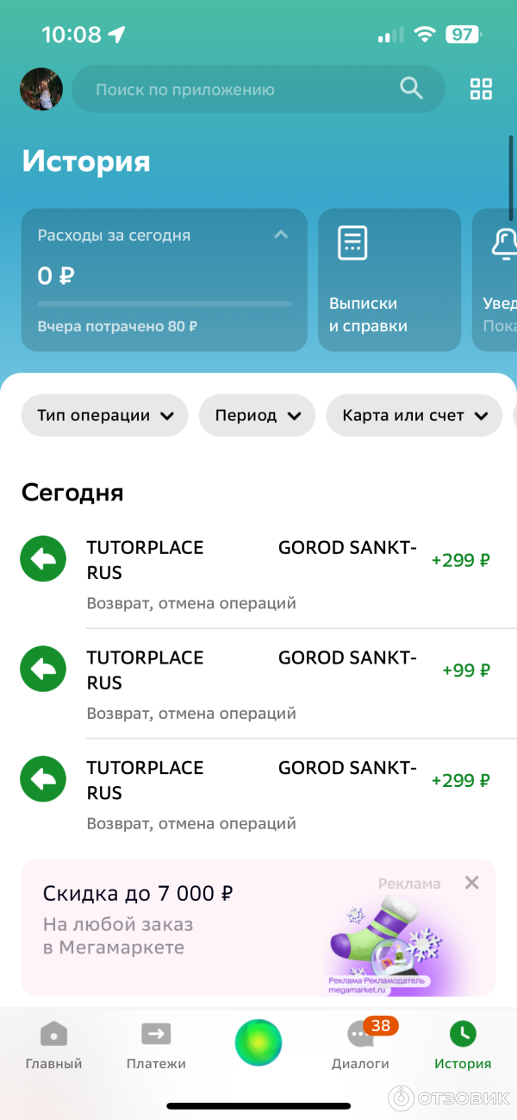517x1120 pixels.
Task: Open the profile avatar photo
Action: pos(41,89)
